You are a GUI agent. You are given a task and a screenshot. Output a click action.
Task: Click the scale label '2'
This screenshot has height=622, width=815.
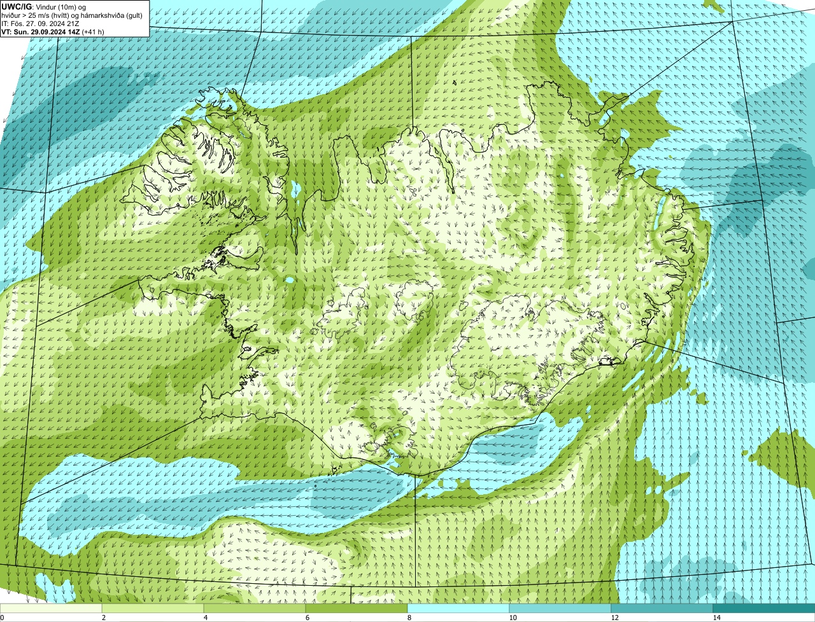coord(103,618)
